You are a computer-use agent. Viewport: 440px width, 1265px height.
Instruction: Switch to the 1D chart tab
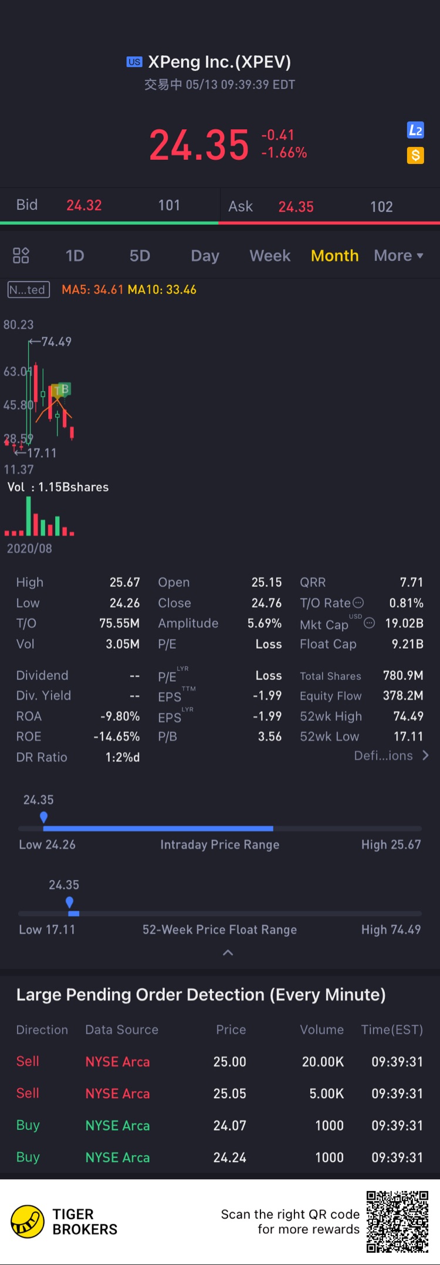pyautogui.click(x=75, y=256)
